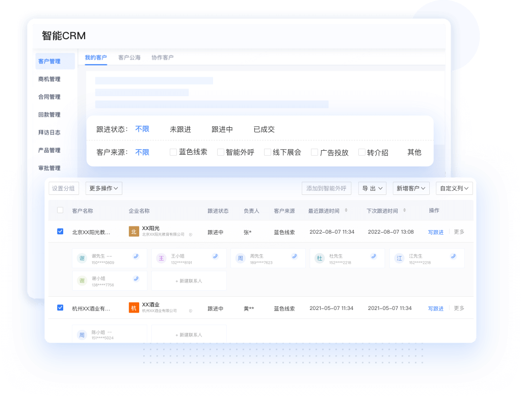
Task: Select 不限 for 跟进状态
Action: (142, 129)
